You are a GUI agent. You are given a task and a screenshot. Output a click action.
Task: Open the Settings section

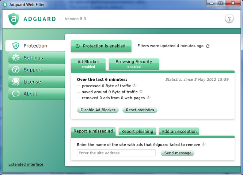(37, 58)
